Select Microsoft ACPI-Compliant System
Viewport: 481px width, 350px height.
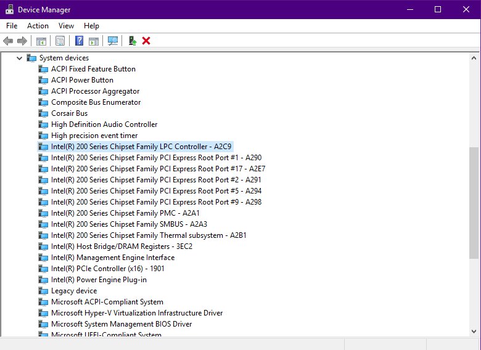click(x=107, y=302)
